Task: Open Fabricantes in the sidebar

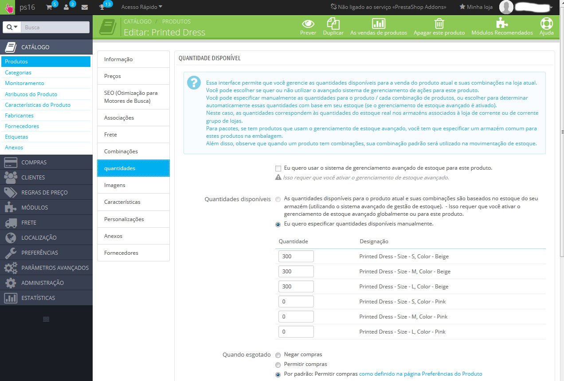Action: click(x=19, y=116)
